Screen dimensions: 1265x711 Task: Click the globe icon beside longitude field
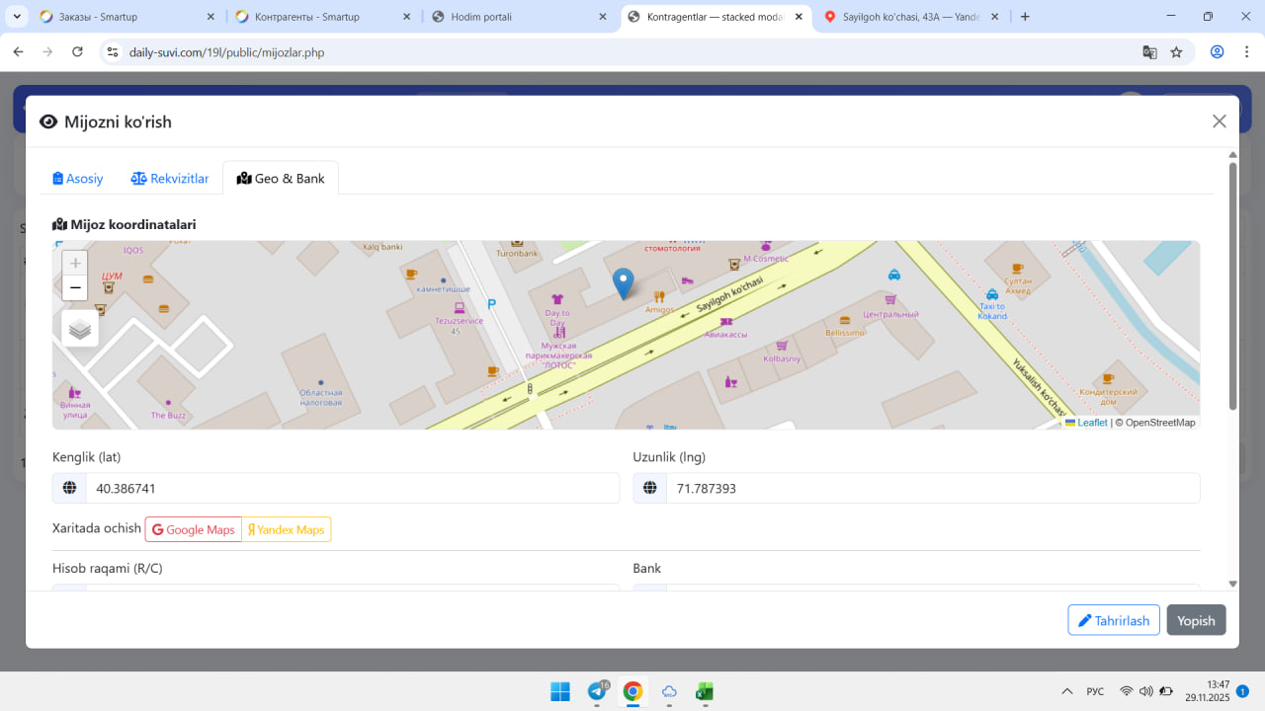point(650,488)
